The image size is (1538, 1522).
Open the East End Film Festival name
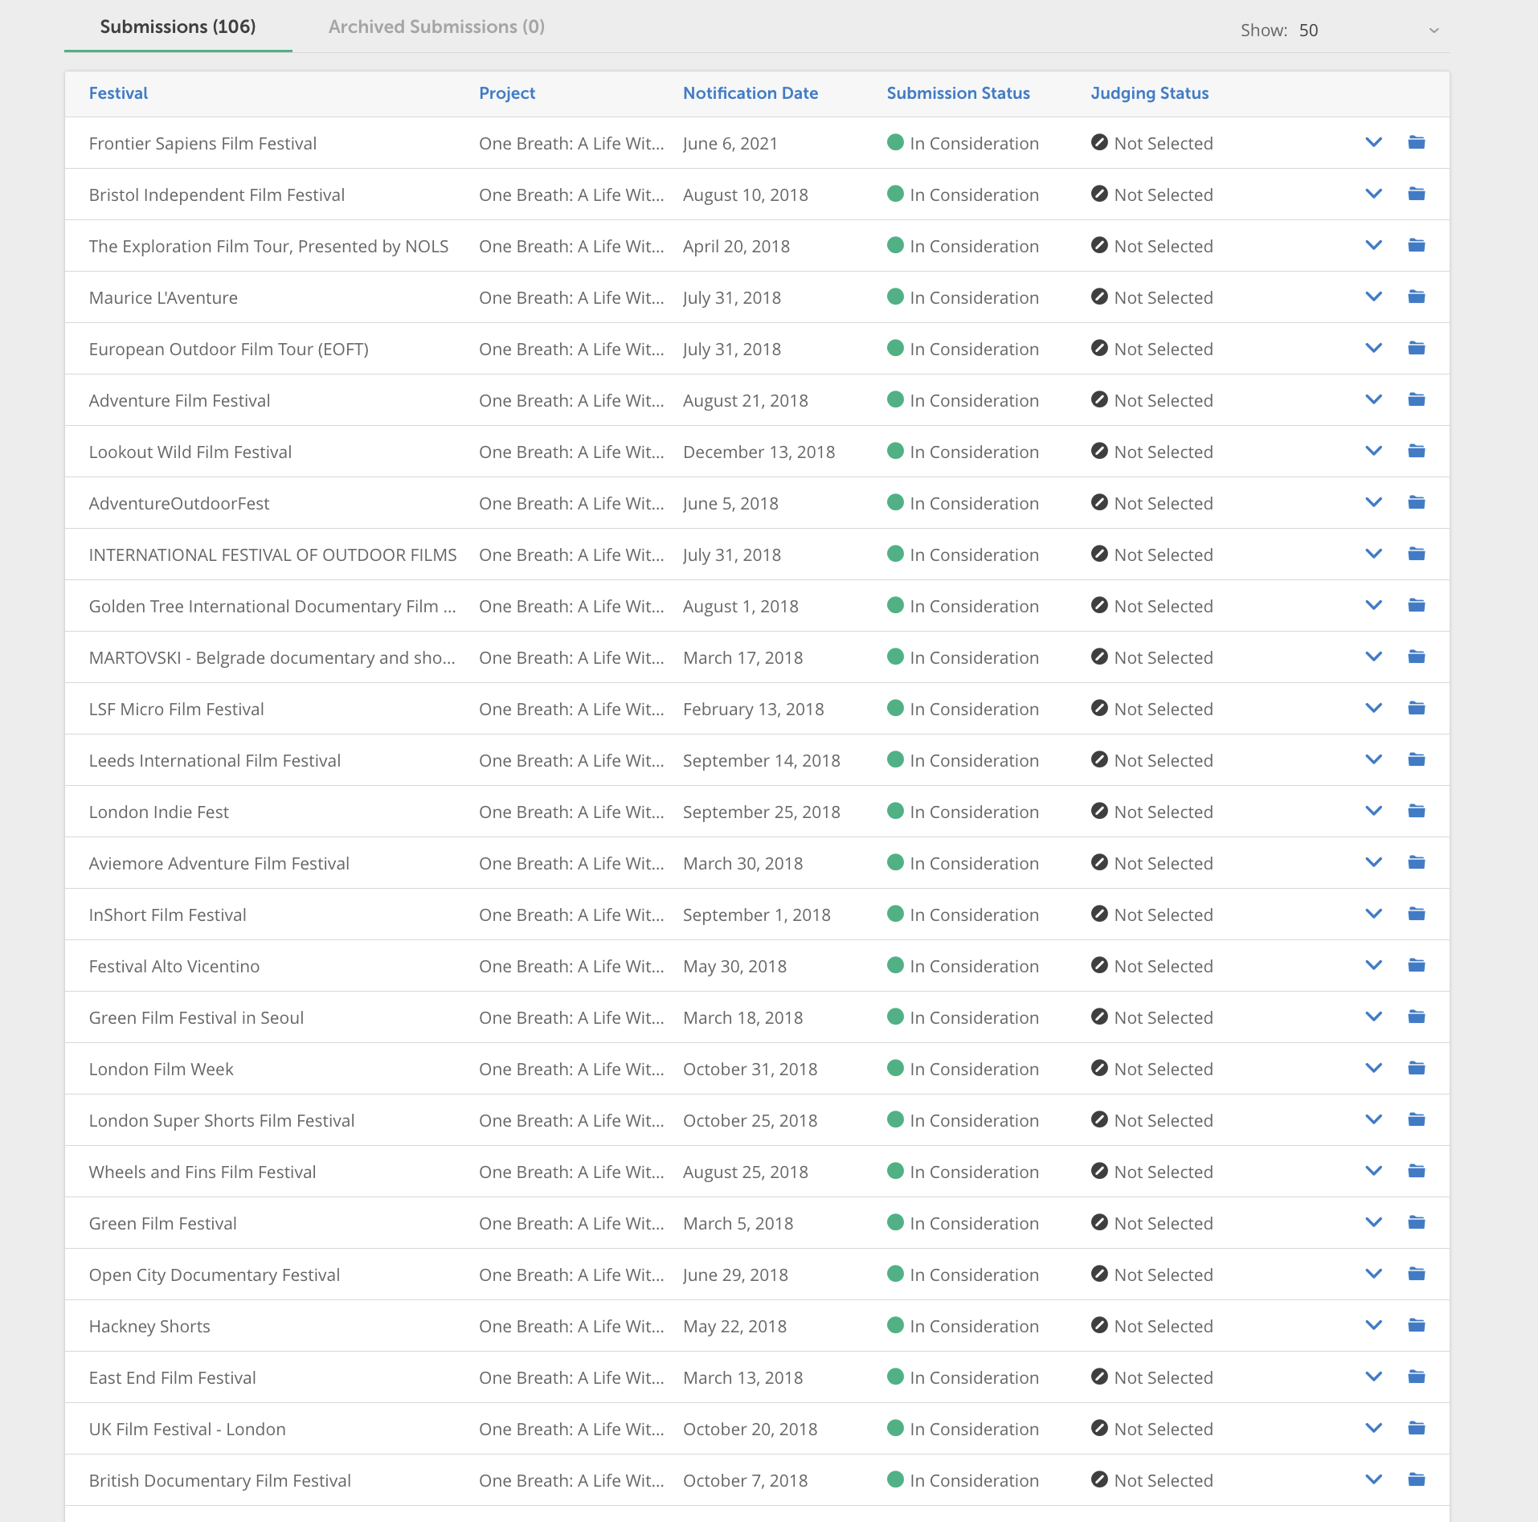tap(172, 1377)
